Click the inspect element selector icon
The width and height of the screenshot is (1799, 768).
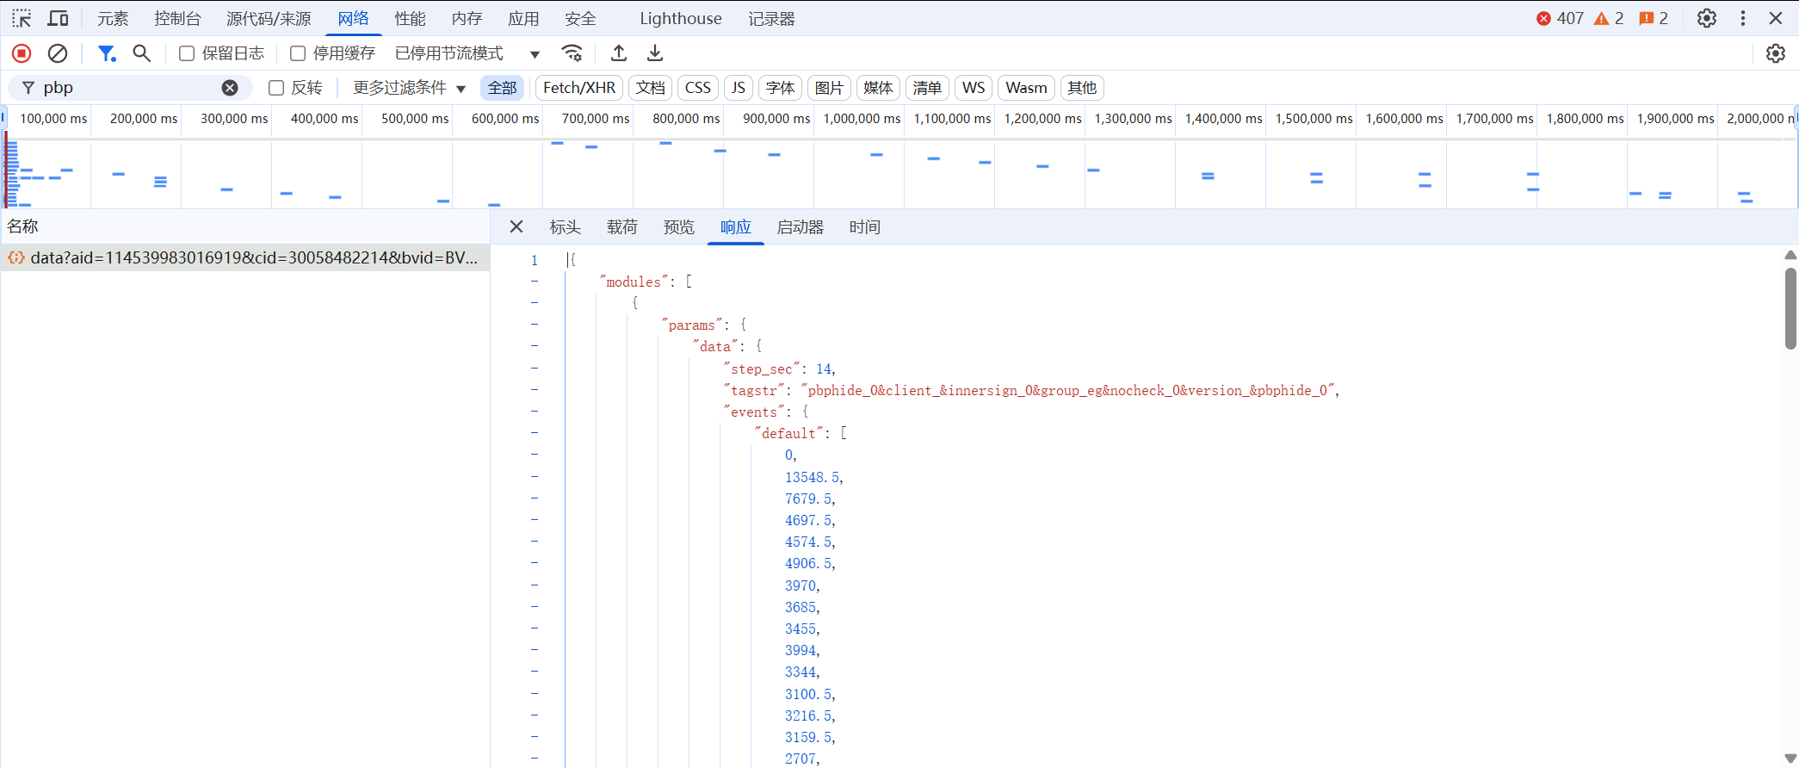point(22,18)
